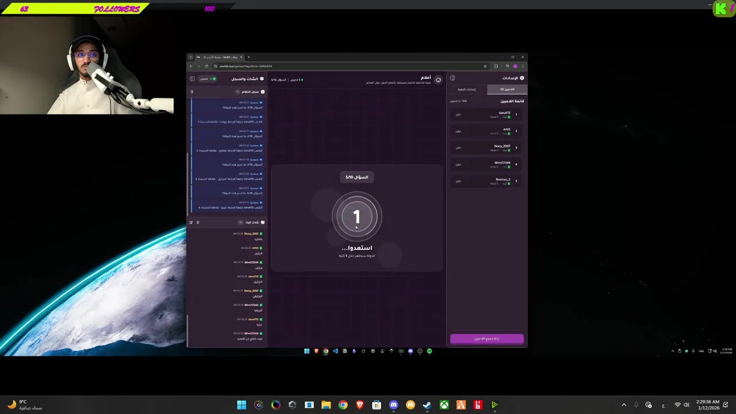Open the volume icon in the system tray
Image resolution: width=736 pixels, height=414 pixels.
click(686, 405)
